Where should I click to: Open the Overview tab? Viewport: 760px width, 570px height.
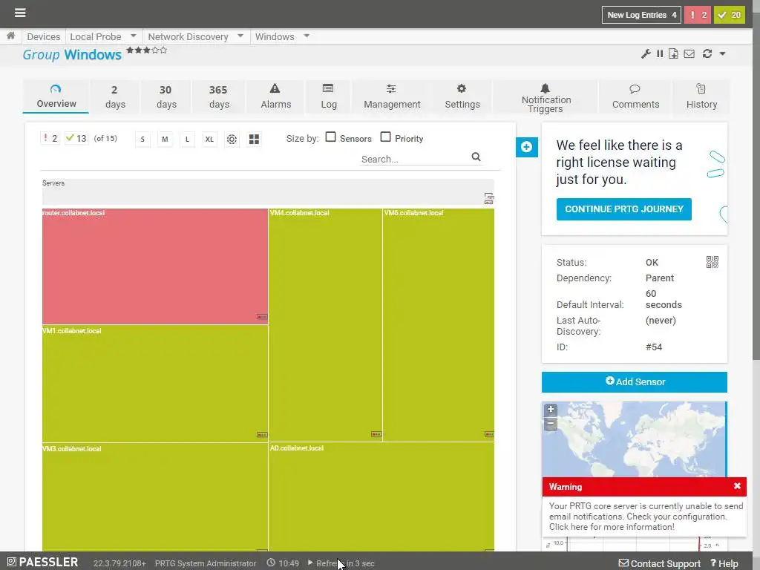point(56,96)
